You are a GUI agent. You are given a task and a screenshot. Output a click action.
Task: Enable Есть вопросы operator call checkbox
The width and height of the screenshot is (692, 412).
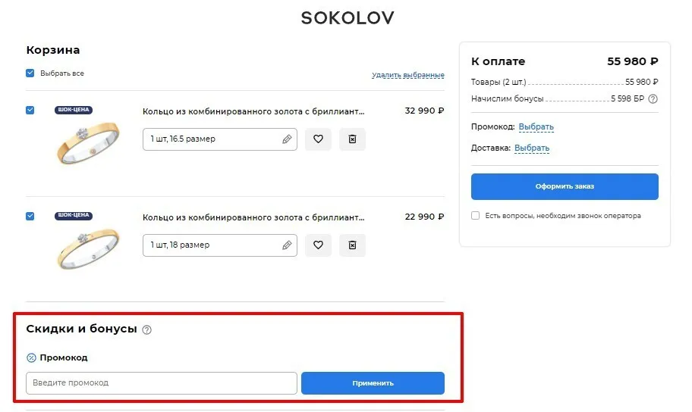point(475,216)
